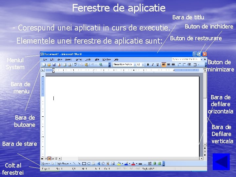Select the Arrow tool in Drawing toolbar

click(79, 164)
